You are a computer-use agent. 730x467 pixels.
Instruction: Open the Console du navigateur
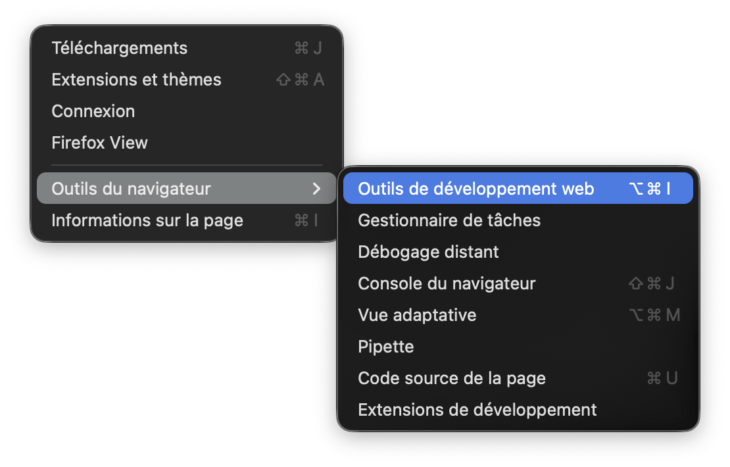447,283
